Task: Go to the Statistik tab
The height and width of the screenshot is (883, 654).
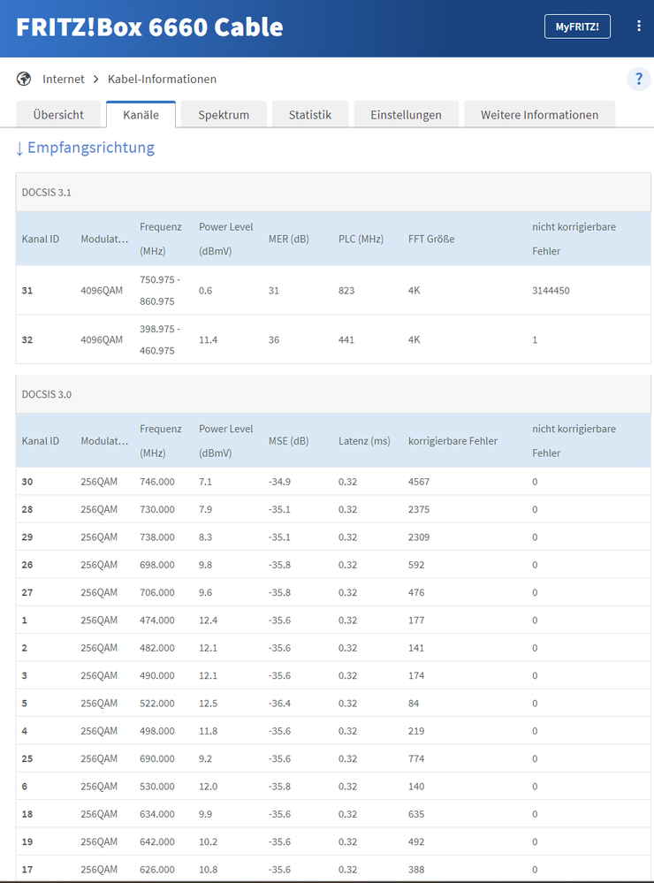Action: (x=309, y=115)
